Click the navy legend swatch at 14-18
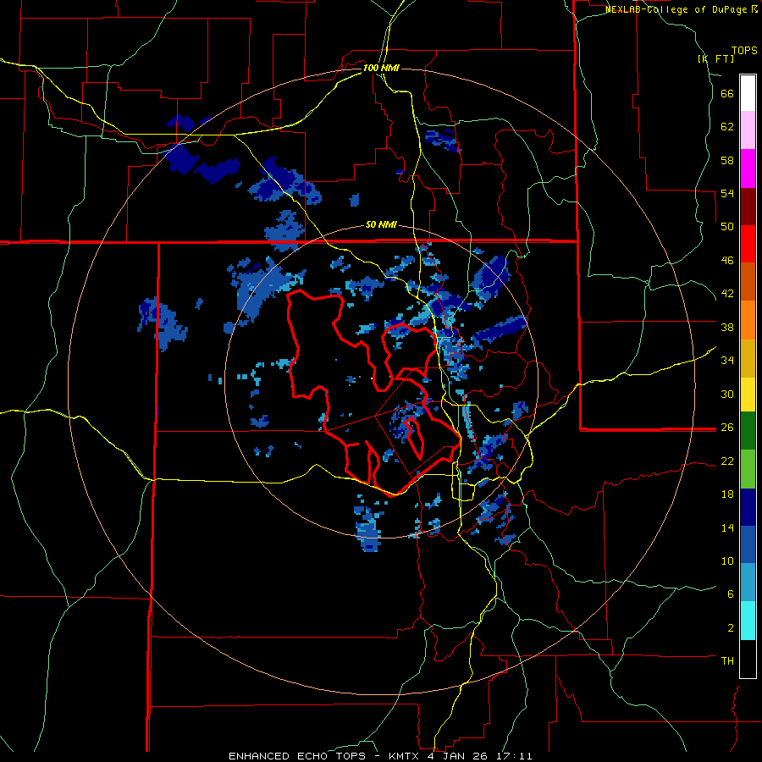 (748, 507)
